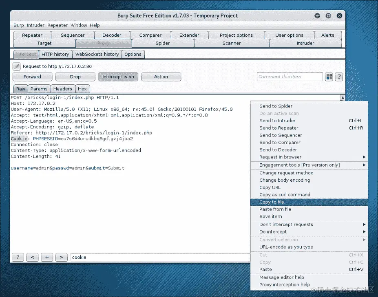Switch to the Comparer tab

click(150, 35)
